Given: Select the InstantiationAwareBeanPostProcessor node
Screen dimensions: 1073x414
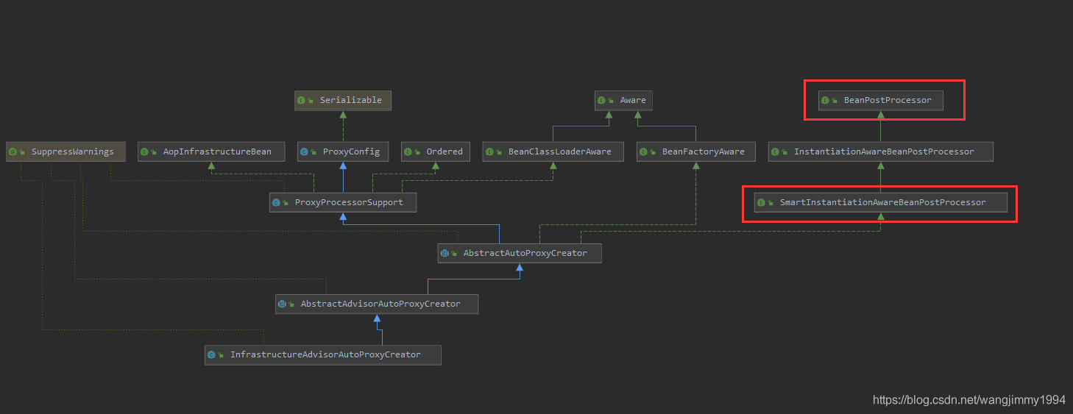Looking at the screenshot, I should tap(883, 151).
